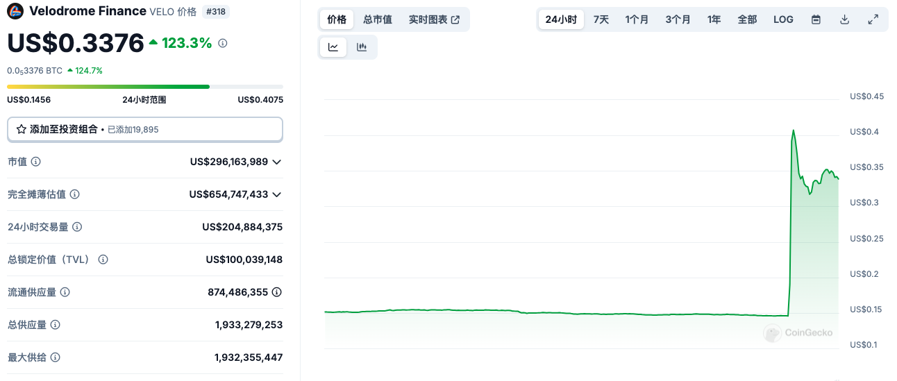Image resolution: width=897 pixels, height=381 pixels.
Task: Click the info icon beside 123.3% change
Action: tap(223, 43)
